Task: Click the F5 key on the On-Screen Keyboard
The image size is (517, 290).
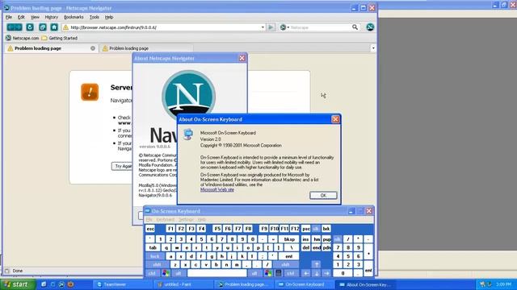Action: coord(217,229)
